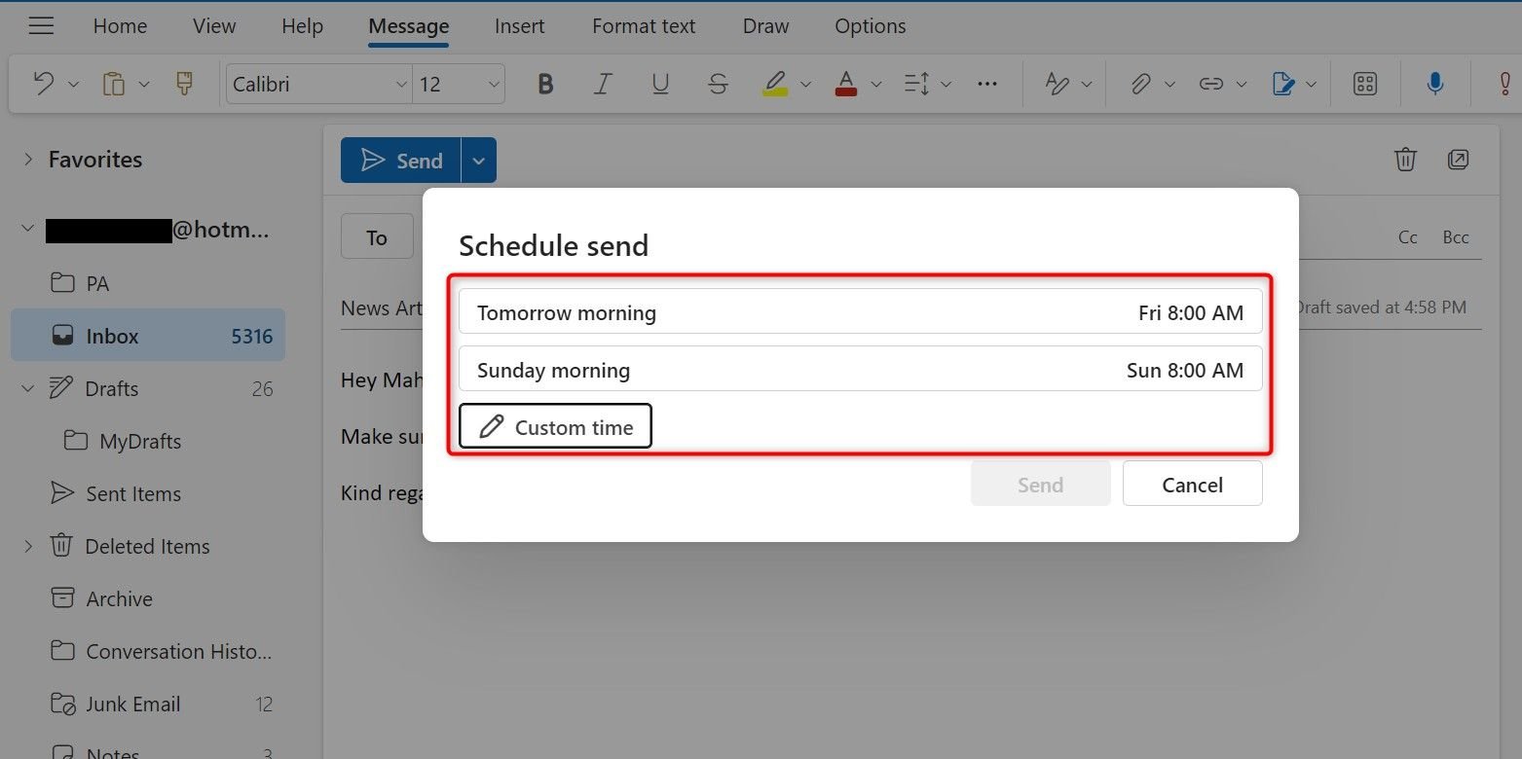
Task: Click the Insert link icon
Action: click(1211, 85)
